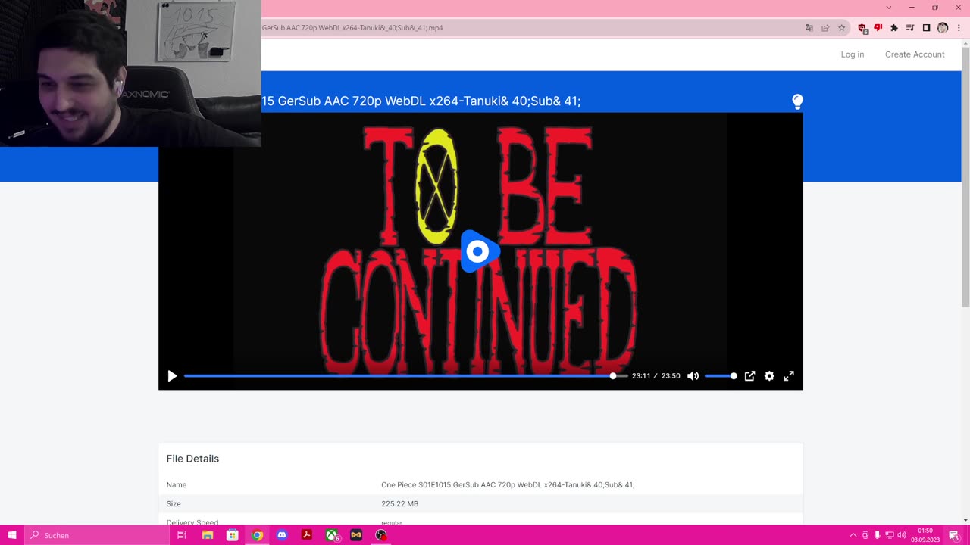
Task: Click the 23:11 / 23:50 time display
Action: [x=656, y=376]
